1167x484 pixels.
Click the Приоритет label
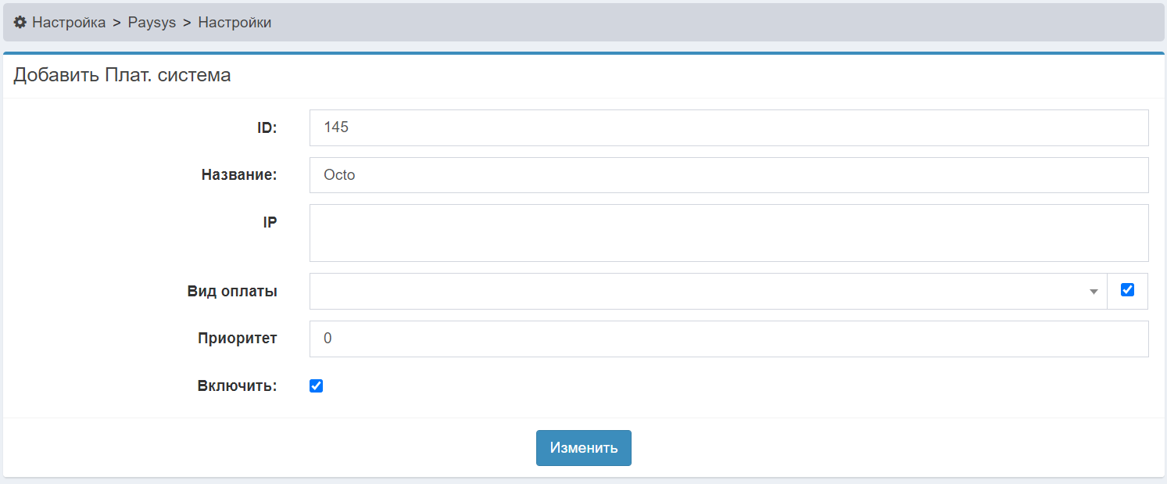(x=237, y=339)
